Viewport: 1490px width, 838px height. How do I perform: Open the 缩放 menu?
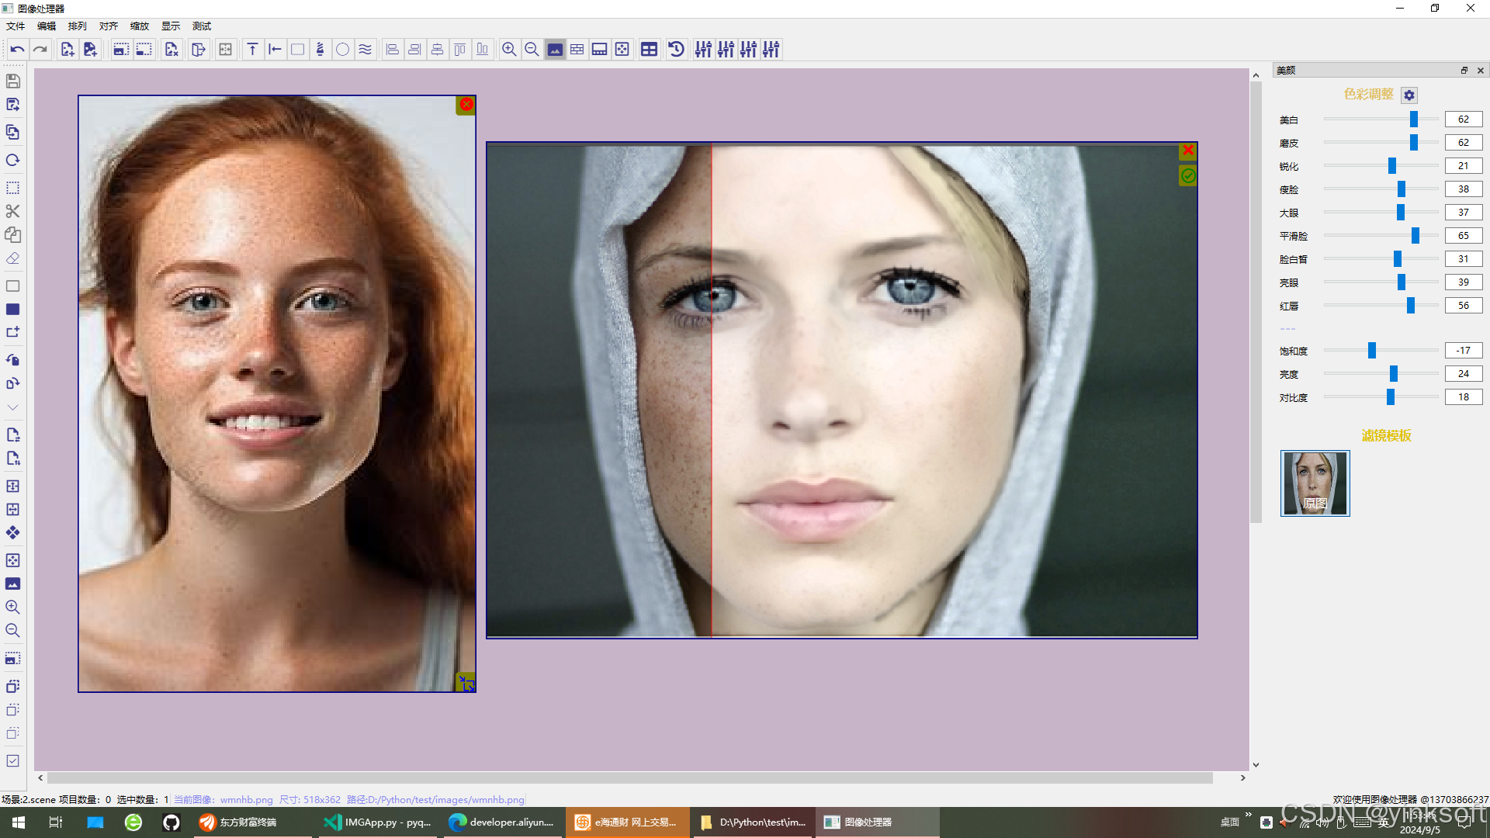pyautogui.click(x=140, y=26)
